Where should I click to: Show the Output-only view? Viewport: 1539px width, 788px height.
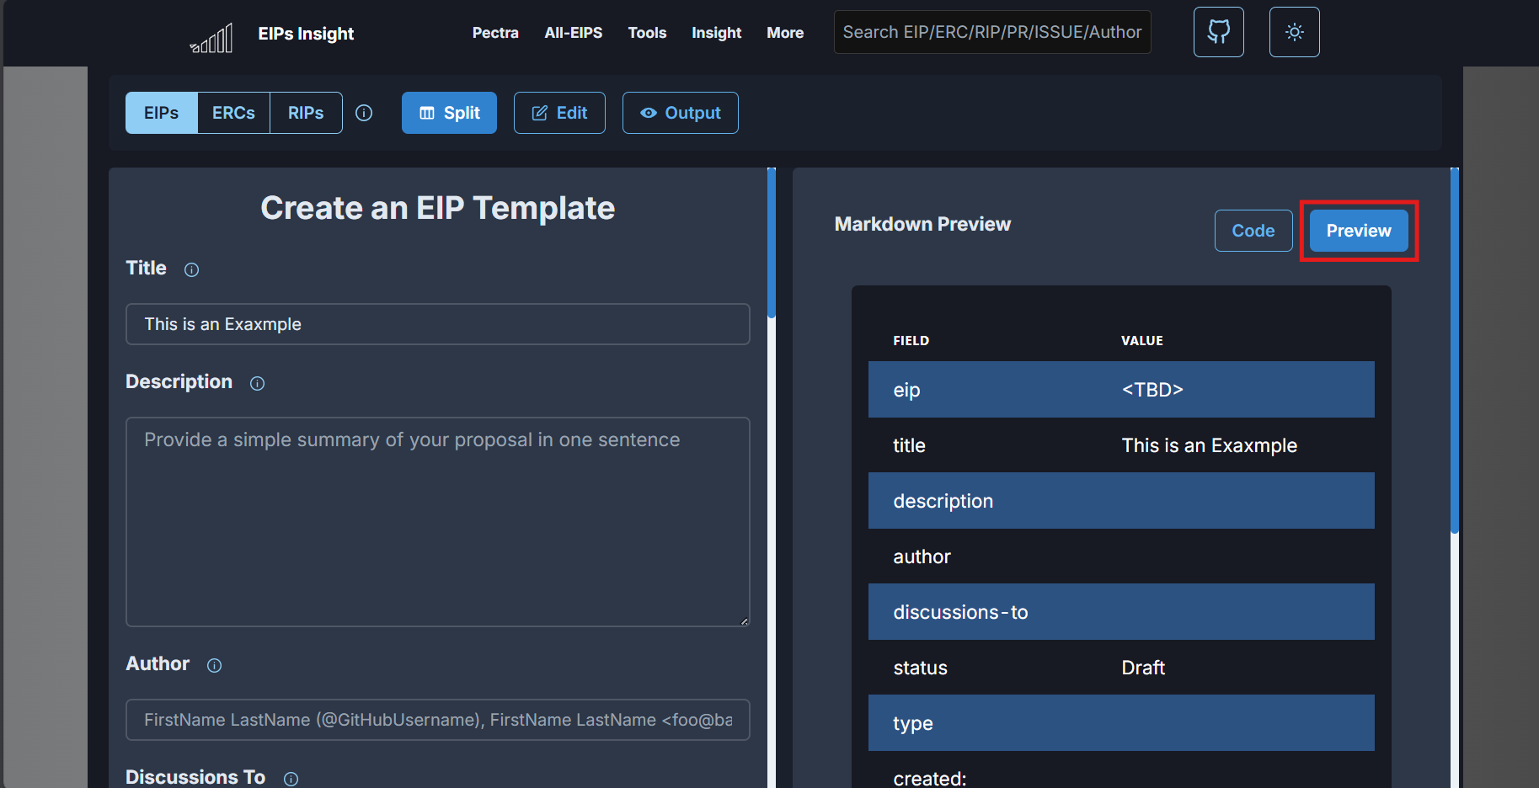pos(680,113)
